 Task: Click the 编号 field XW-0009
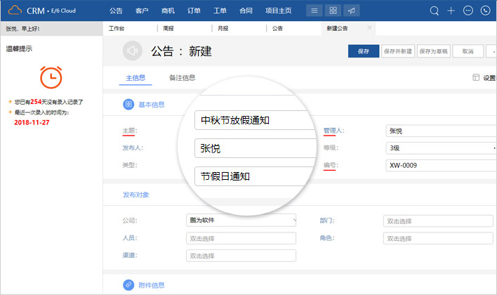[439, 166]
